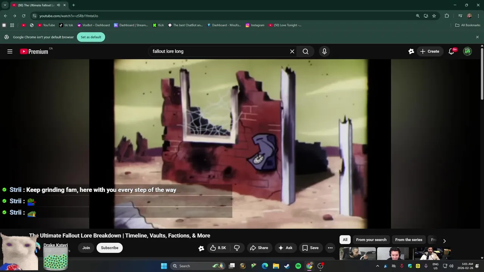The height and width of the screenshot is (272, 484).
Task: Open the YouTube guide hamburger menu
Action: 10,51
